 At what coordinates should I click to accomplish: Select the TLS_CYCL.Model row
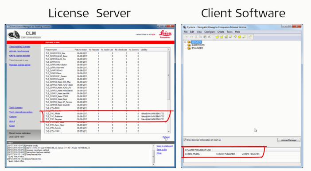106,114
